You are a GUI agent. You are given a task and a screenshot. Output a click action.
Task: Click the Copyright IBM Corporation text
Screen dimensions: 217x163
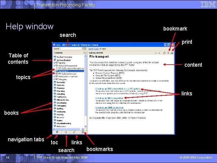tap(118, 118)
